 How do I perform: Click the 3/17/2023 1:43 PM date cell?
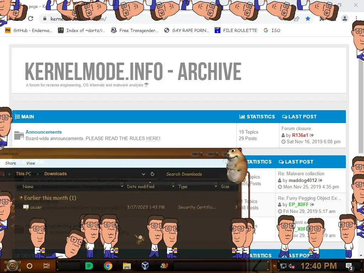pos(146,207)
